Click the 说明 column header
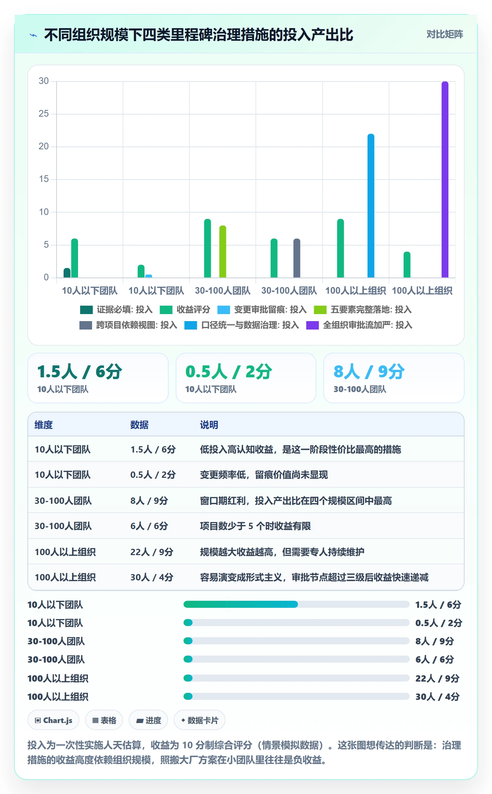The width and height of the screenshot is (492, 794). tap(209, 425)
